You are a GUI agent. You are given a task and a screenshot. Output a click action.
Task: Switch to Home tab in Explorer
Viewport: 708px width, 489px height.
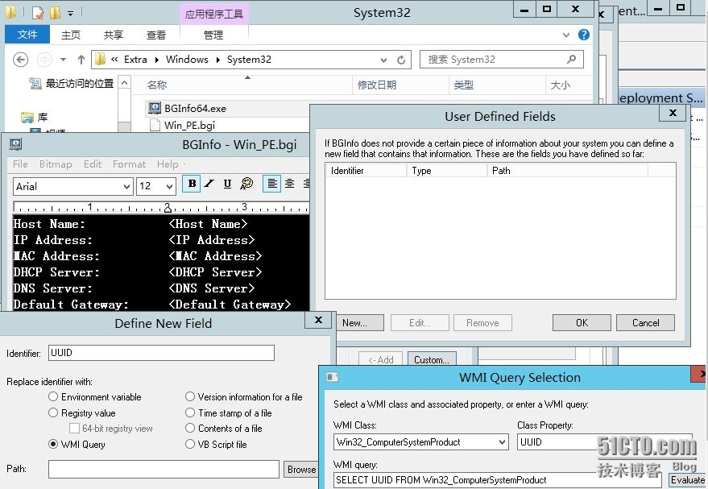point(70,35)
